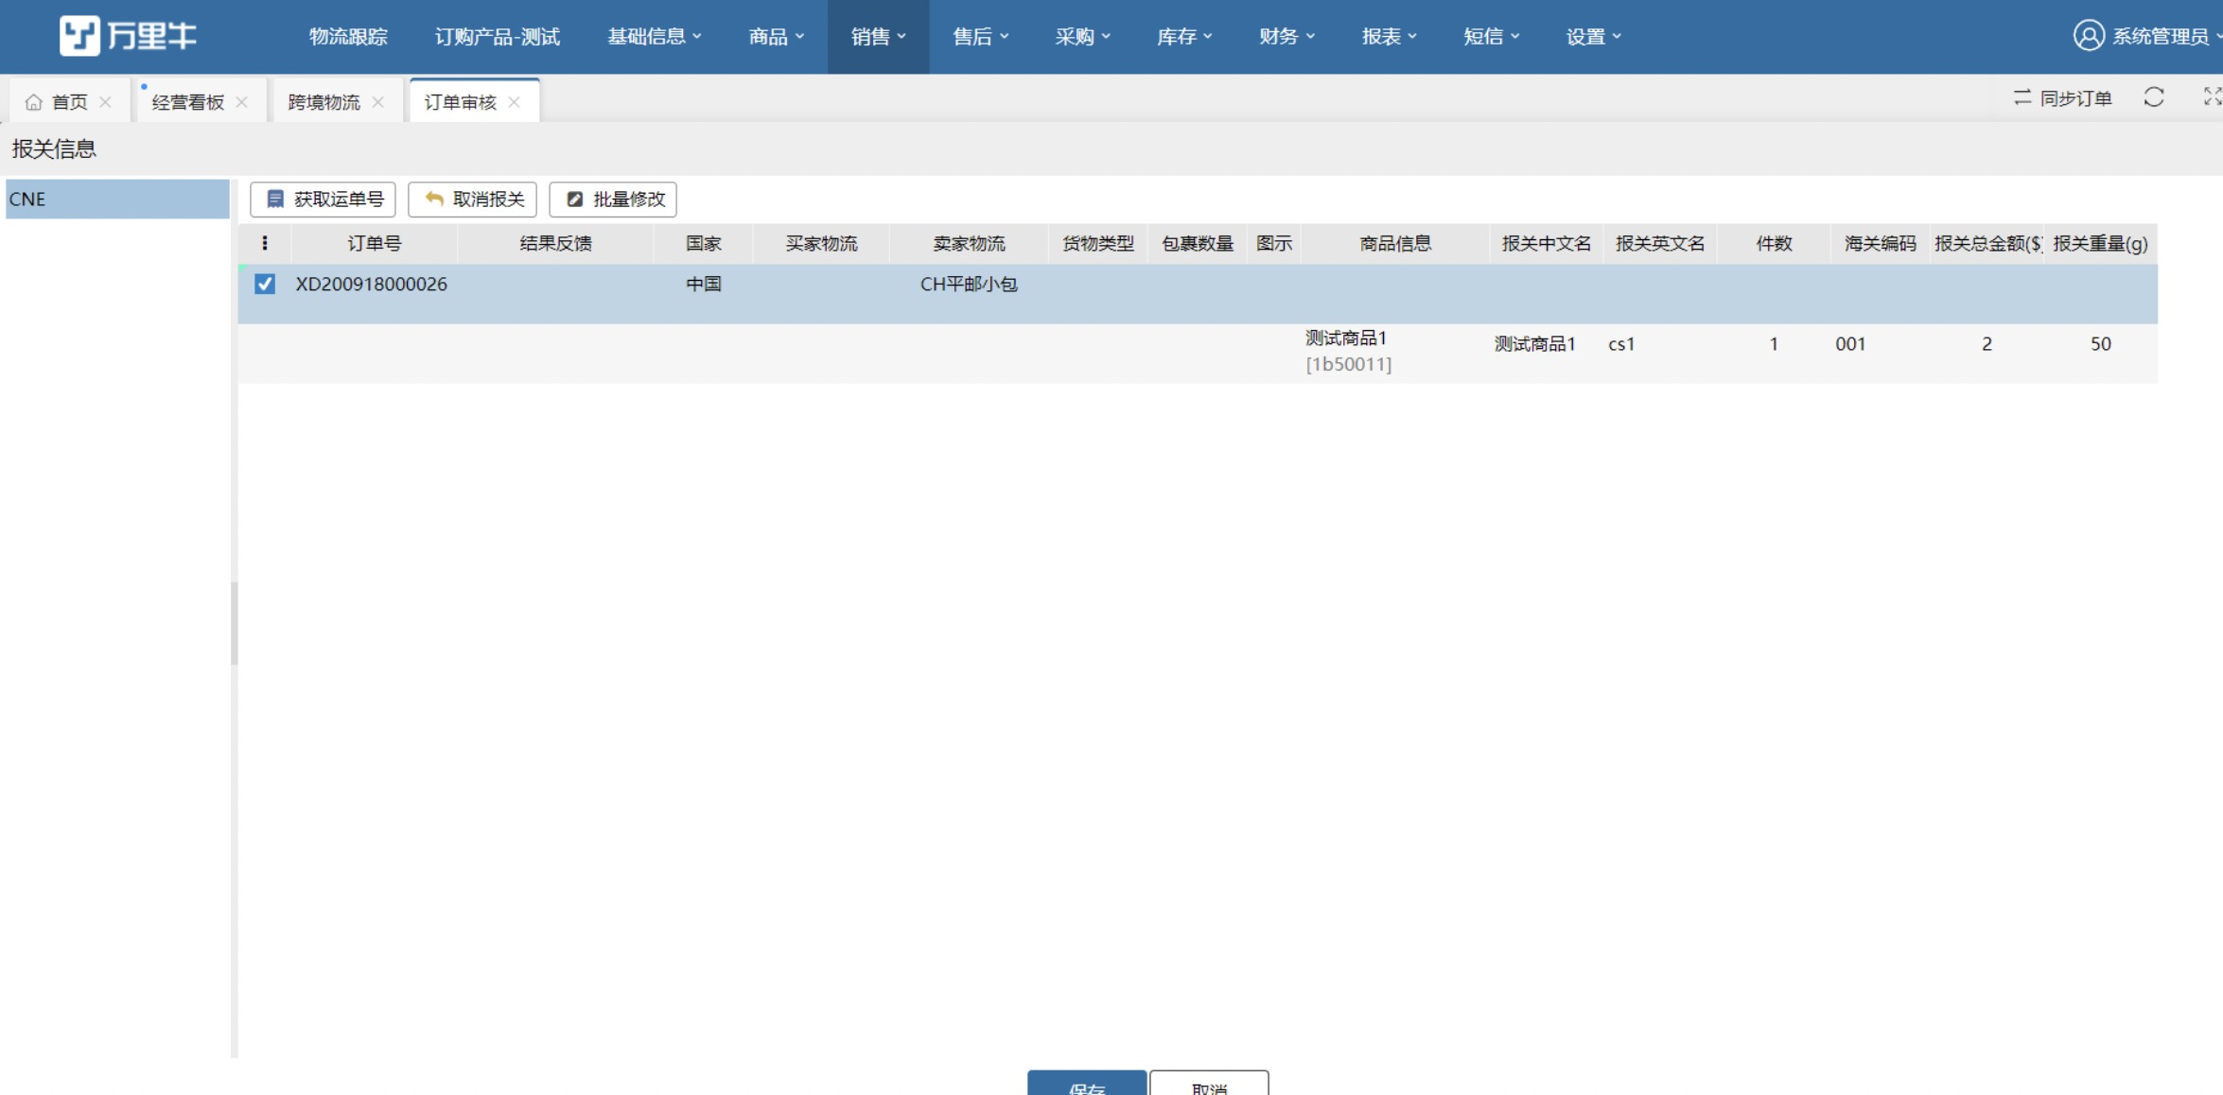The height and width of the screenshot is (1095, 2223).
Task: Click the 海关编码 column header
Action: coord(1880,244)
